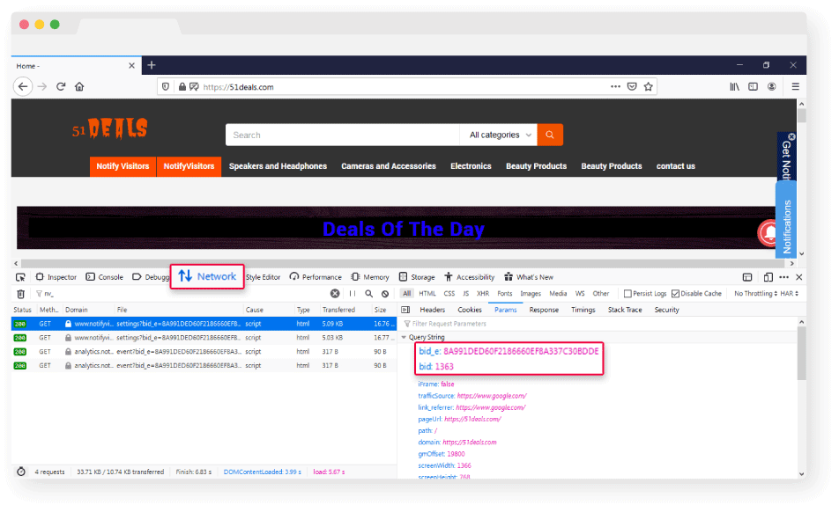Open the browser home page icon
Screen dimensions: 839x505
pyautogui.click(x=79, y=86)
